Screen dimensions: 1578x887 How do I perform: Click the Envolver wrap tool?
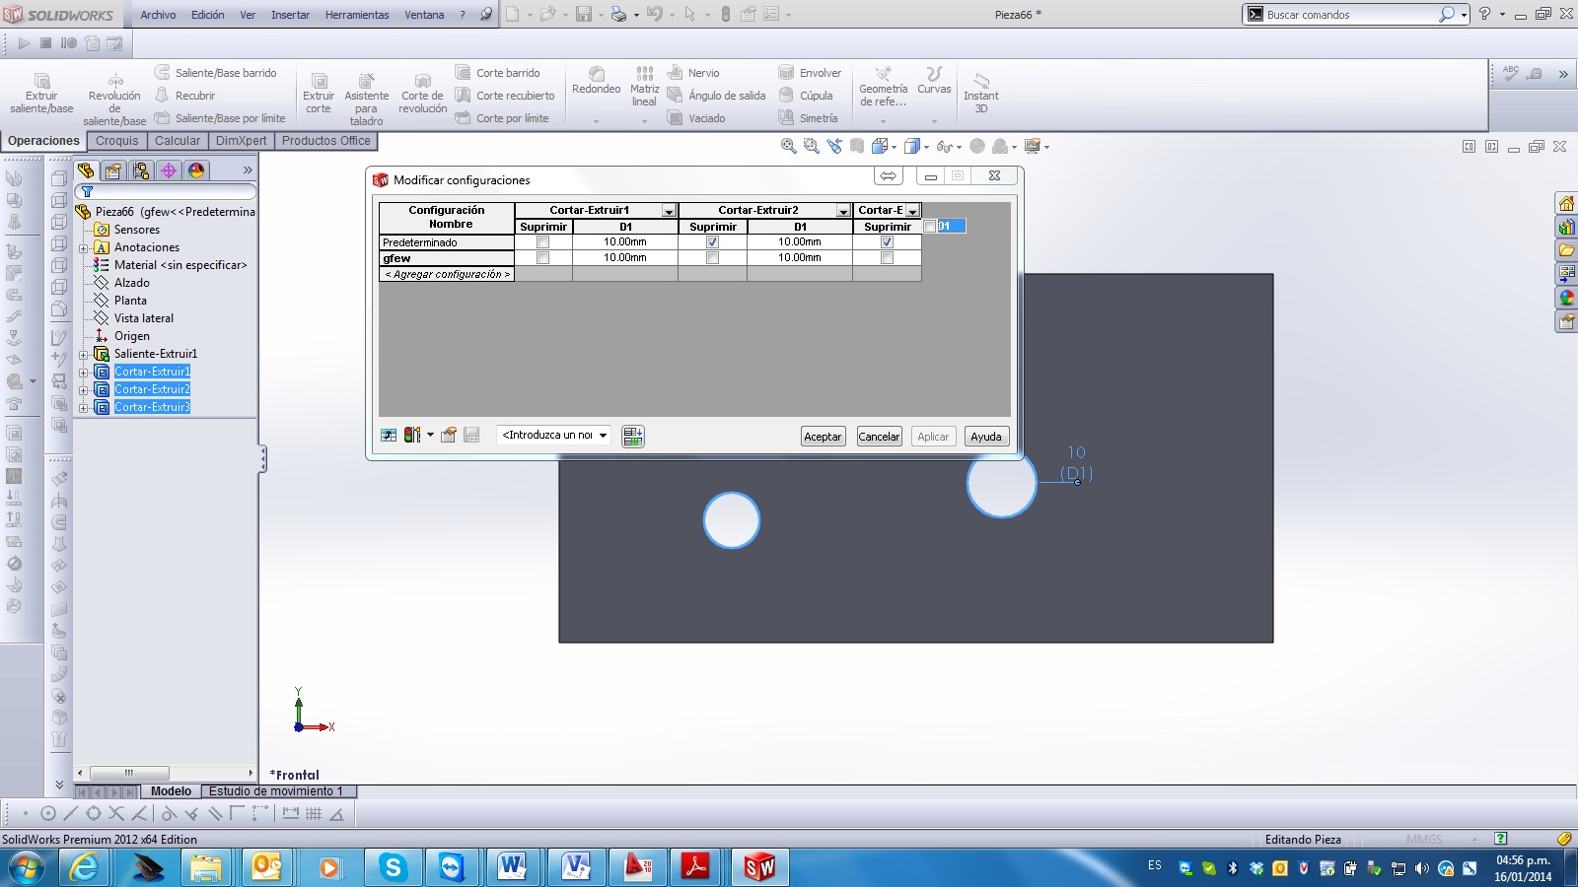pyautogui.click(x=810, y=73)
